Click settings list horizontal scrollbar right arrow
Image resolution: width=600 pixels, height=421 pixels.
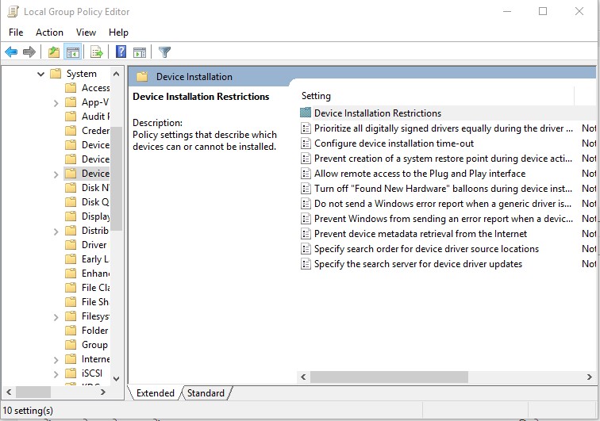[x=589, y=377]
